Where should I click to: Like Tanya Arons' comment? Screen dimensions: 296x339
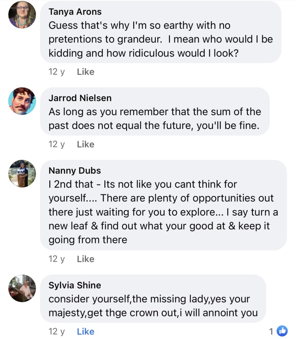pos(86,72)
